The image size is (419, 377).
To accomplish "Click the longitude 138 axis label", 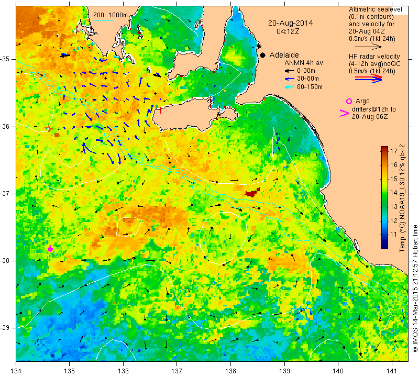I will [x=230, y=371].
